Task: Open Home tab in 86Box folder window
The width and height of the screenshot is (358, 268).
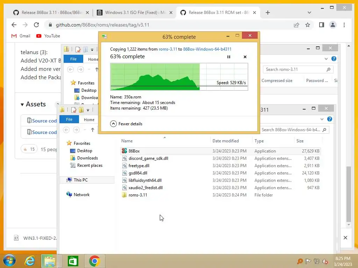Action: tap(89, 119)
